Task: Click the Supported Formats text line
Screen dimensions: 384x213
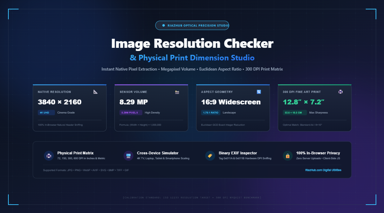Action: [86, 170]
